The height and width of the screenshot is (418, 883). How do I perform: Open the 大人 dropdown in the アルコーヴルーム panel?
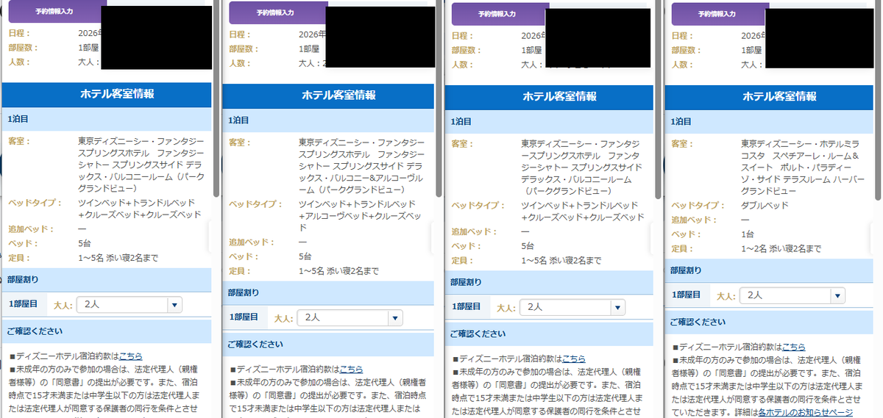point(352,317)
